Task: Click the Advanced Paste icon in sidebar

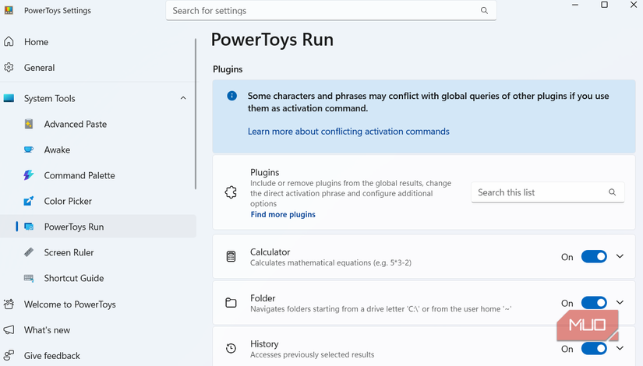Action: [29, 124]
